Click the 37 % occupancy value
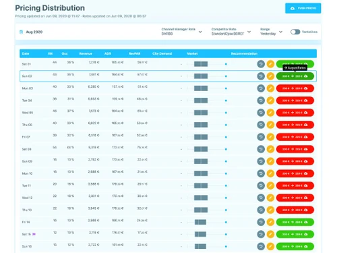The height and width of the screenshot is (253, 337). 71,111
